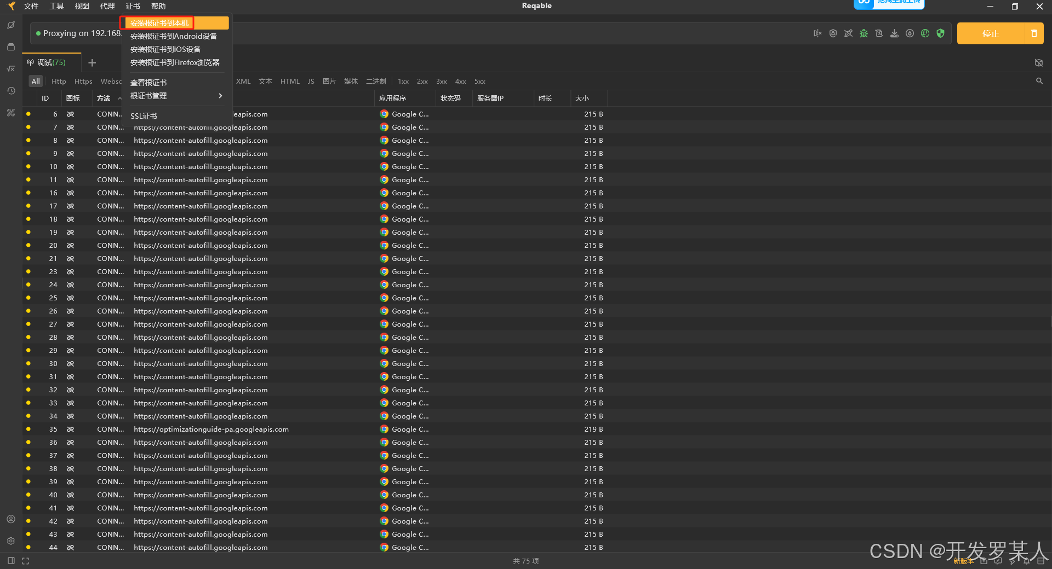Screen dimensions: 1052x569
Task: Open the history clock icon in the sidebar
Action: pos(11,91)
